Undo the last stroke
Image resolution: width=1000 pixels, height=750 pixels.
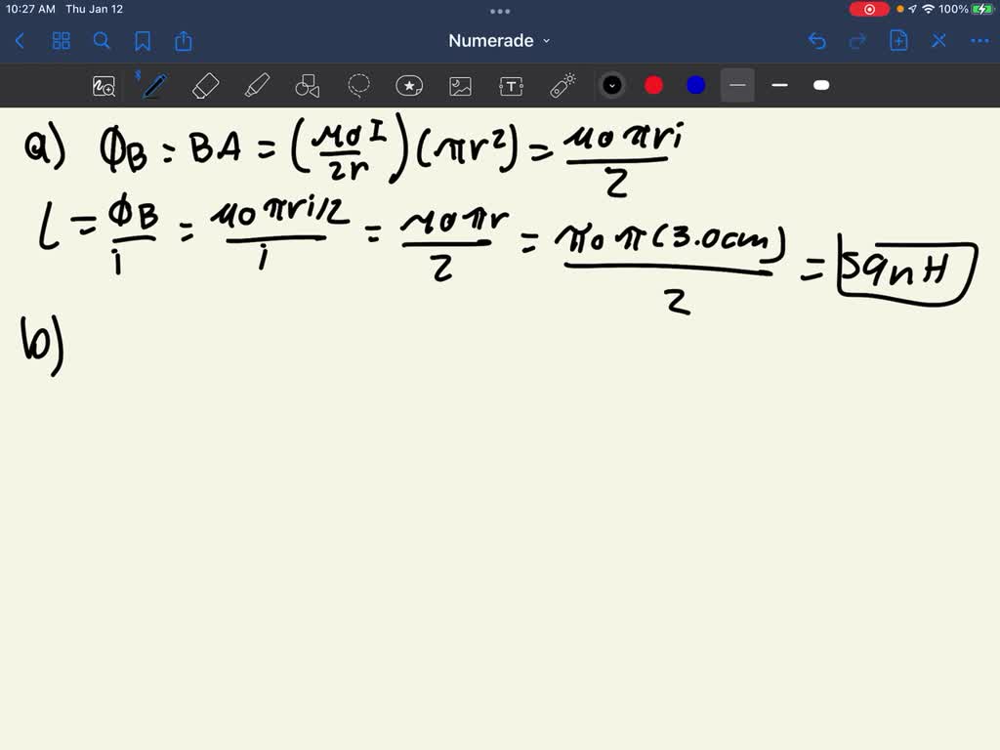pyautogui.click(x=817, y=41)
